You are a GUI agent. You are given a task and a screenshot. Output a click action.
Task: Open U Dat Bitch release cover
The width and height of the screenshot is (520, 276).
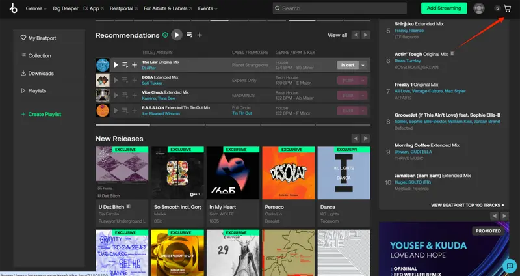pos(122,172)
